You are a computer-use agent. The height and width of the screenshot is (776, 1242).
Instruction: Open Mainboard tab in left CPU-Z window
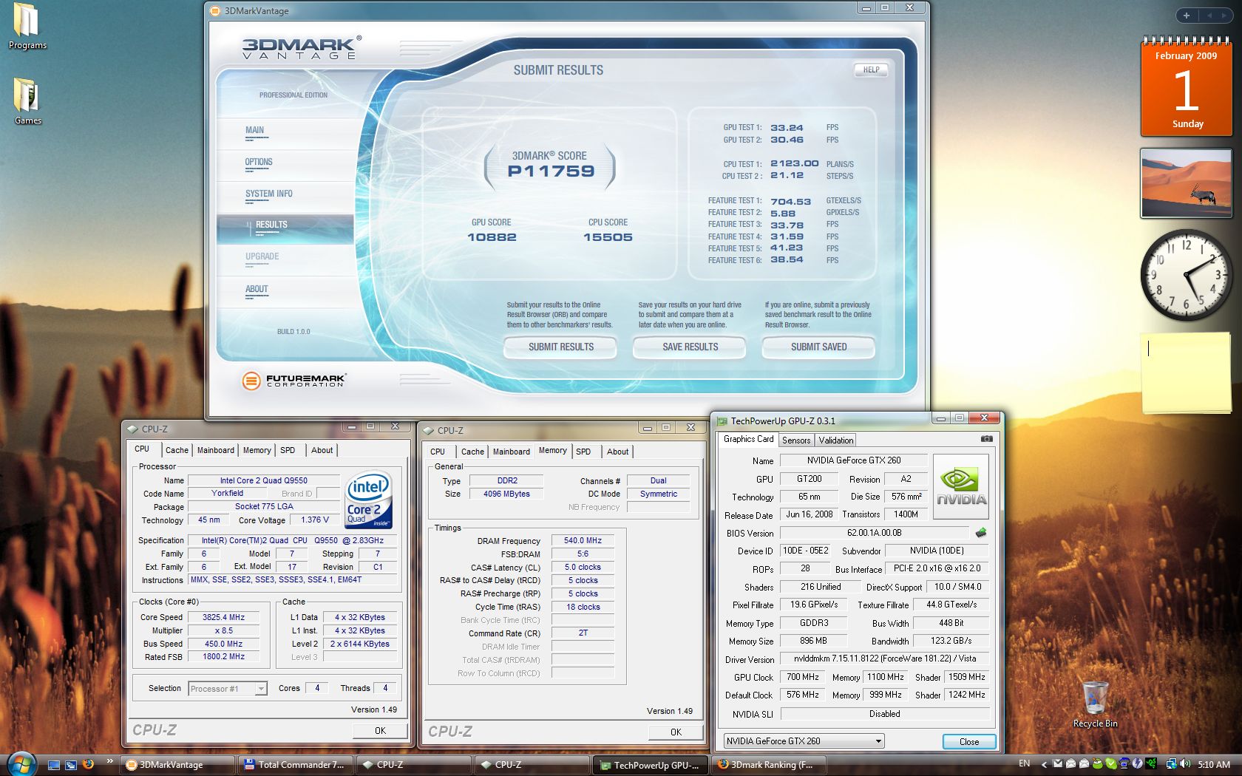tap(215, 450)
